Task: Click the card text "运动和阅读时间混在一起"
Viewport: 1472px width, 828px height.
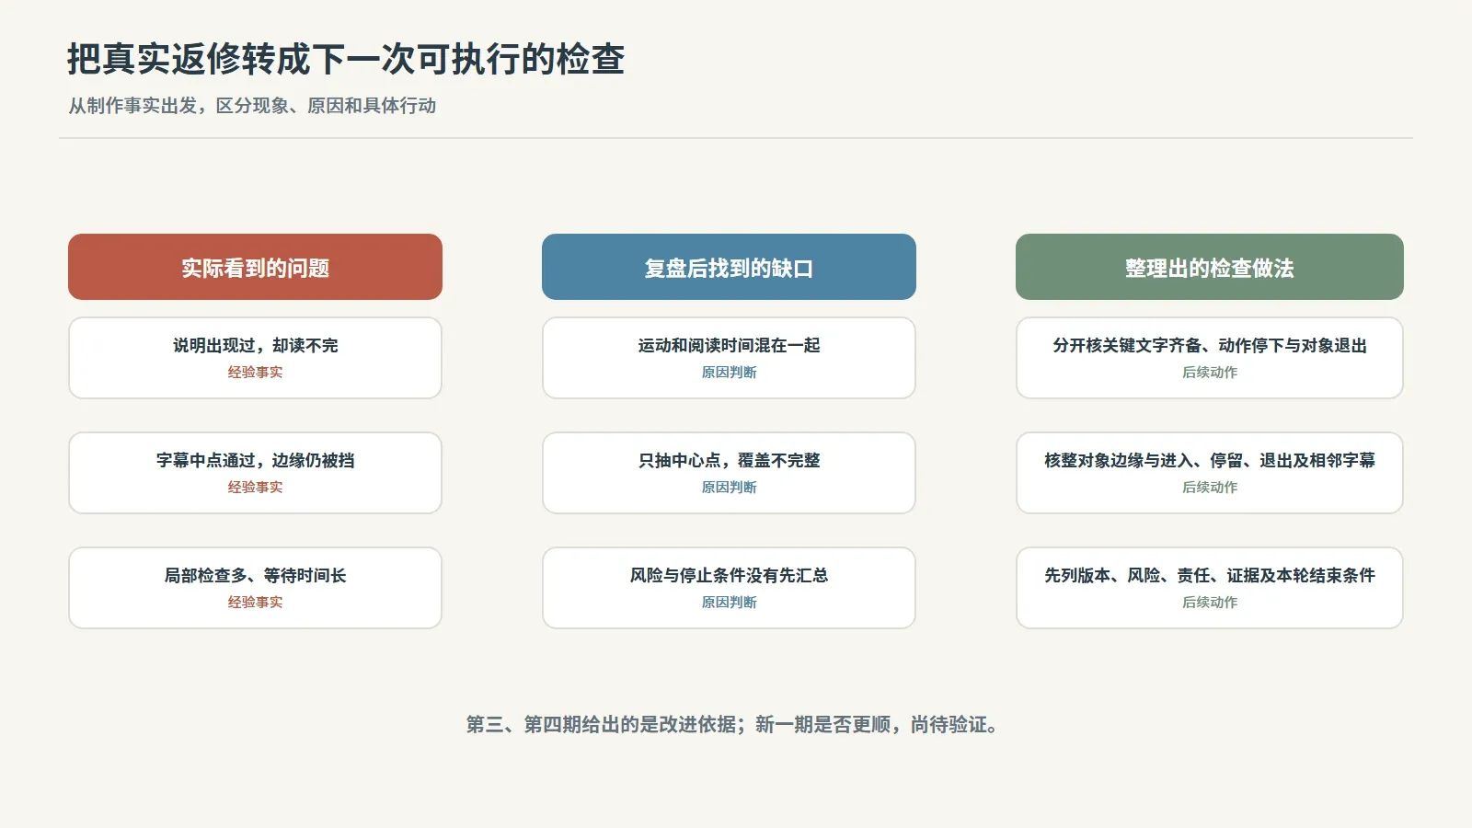Action: (729, 346)
